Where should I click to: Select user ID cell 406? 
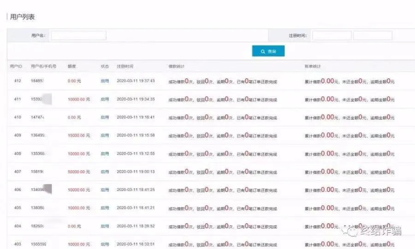tap(18, 190)
